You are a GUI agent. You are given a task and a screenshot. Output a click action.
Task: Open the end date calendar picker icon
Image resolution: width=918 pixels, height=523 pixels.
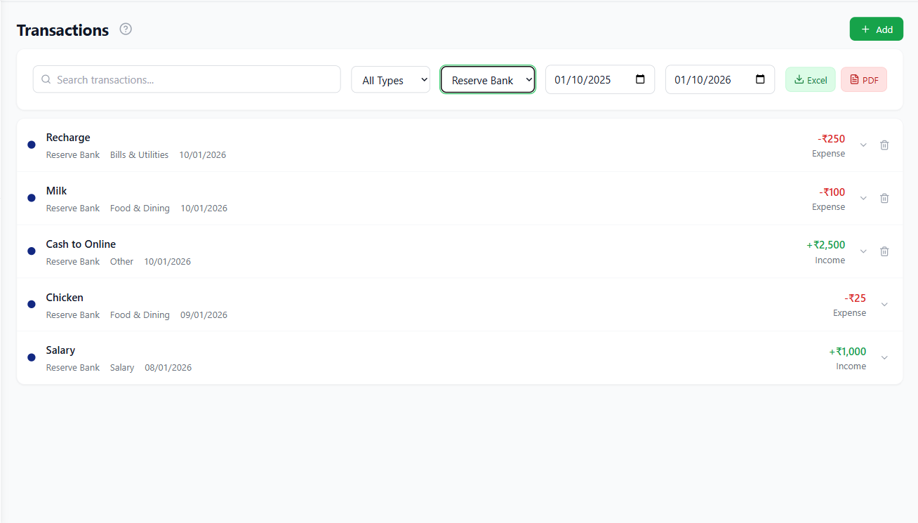tap(759, 79)
